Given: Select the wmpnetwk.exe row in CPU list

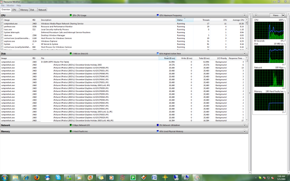Looking at the screenshot, I should [123, 24].
